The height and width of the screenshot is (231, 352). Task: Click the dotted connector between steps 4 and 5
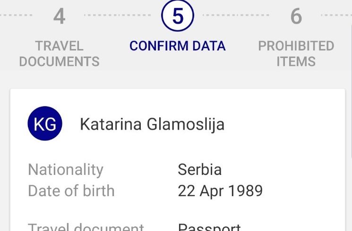117,15
